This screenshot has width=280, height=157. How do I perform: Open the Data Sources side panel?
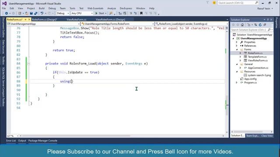3,47
